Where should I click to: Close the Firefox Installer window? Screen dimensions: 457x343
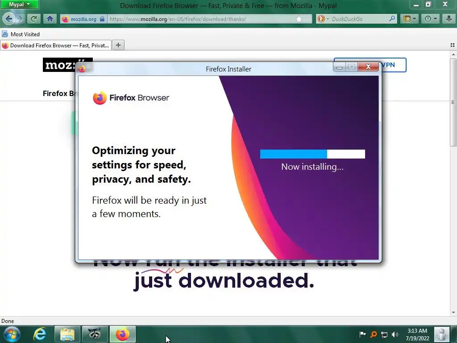pyautogui.click(x=368, y=67)
